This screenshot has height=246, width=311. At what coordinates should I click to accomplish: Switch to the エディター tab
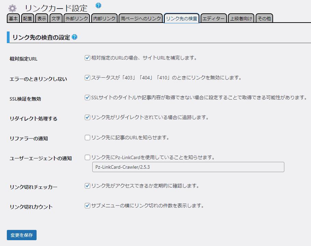coord(214,18)
